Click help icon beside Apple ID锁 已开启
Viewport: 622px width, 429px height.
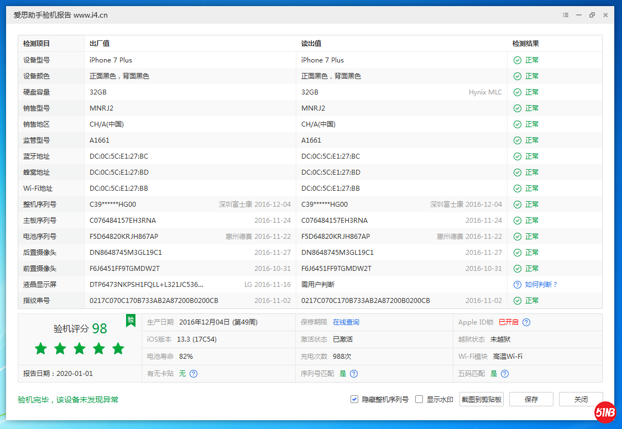pyautogui.click(x=526, y=322)
